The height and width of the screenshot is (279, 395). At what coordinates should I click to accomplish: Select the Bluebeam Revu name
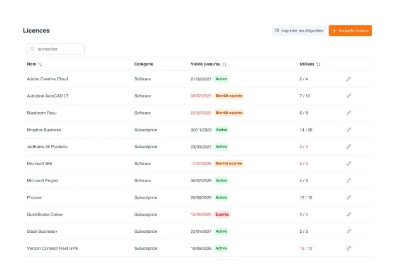42,113
